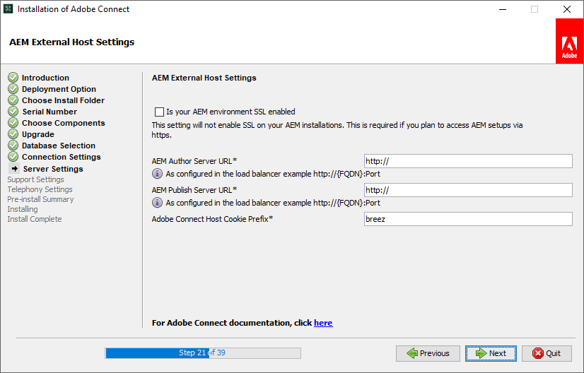Click the 'AEM Publish Server URL*' label
Screen dimensions: 584x373
pos(194,190)
